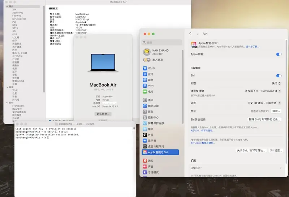Open the 关于Apple智能与隐私… link
Screen dimensions: 289x197
(x=203, y=143)
